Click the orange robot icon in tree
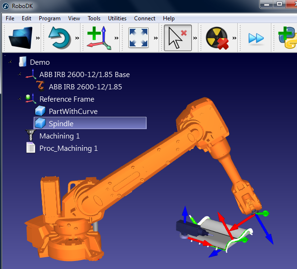 (x=41, y=86)
